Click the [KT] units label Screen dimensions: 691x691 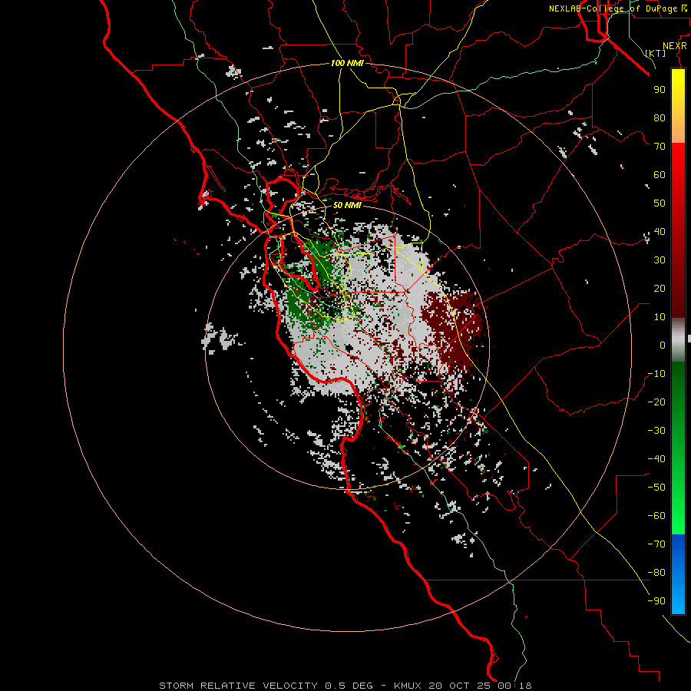tap(656, 53)
